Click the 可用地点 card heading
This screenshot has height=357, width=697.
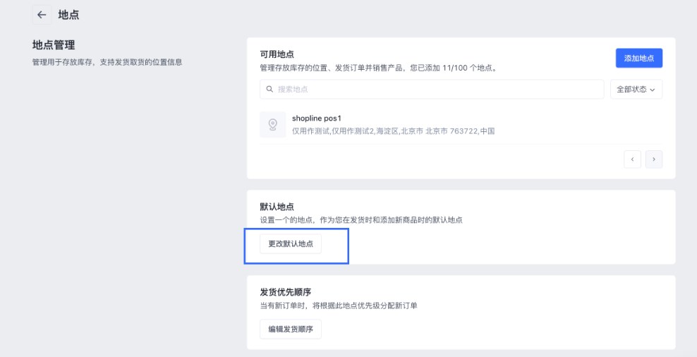click(x=277, y=54)
